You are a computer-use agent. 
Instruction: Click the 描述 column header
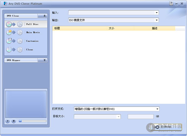[155, 28]
